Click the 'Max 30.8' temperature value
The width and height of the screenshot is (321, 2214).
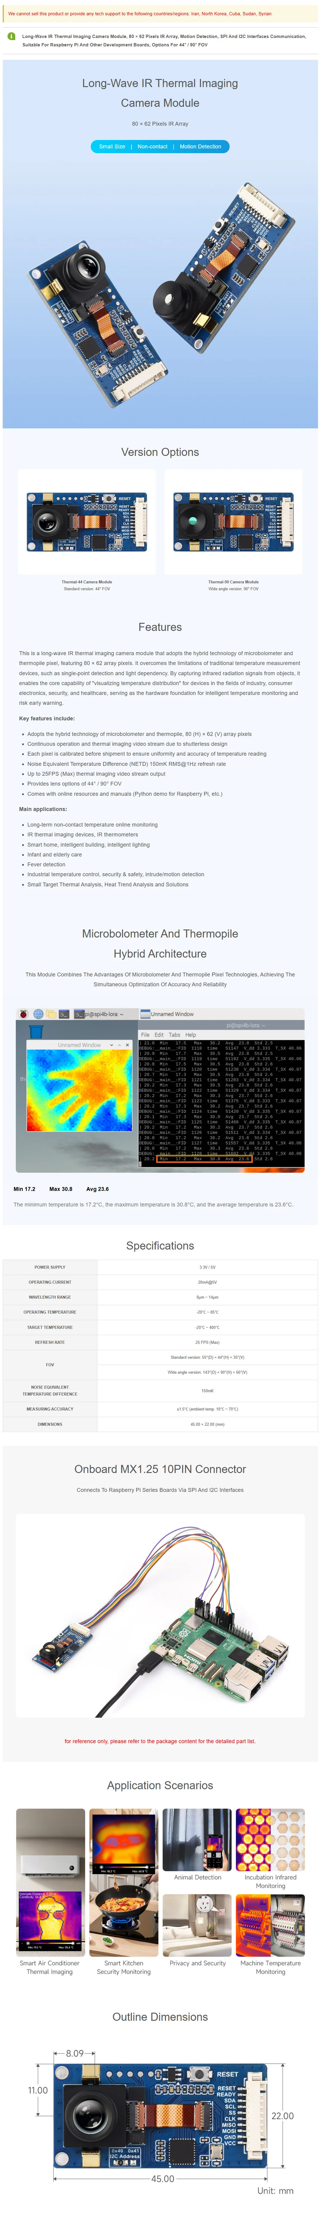(61, 1189)
